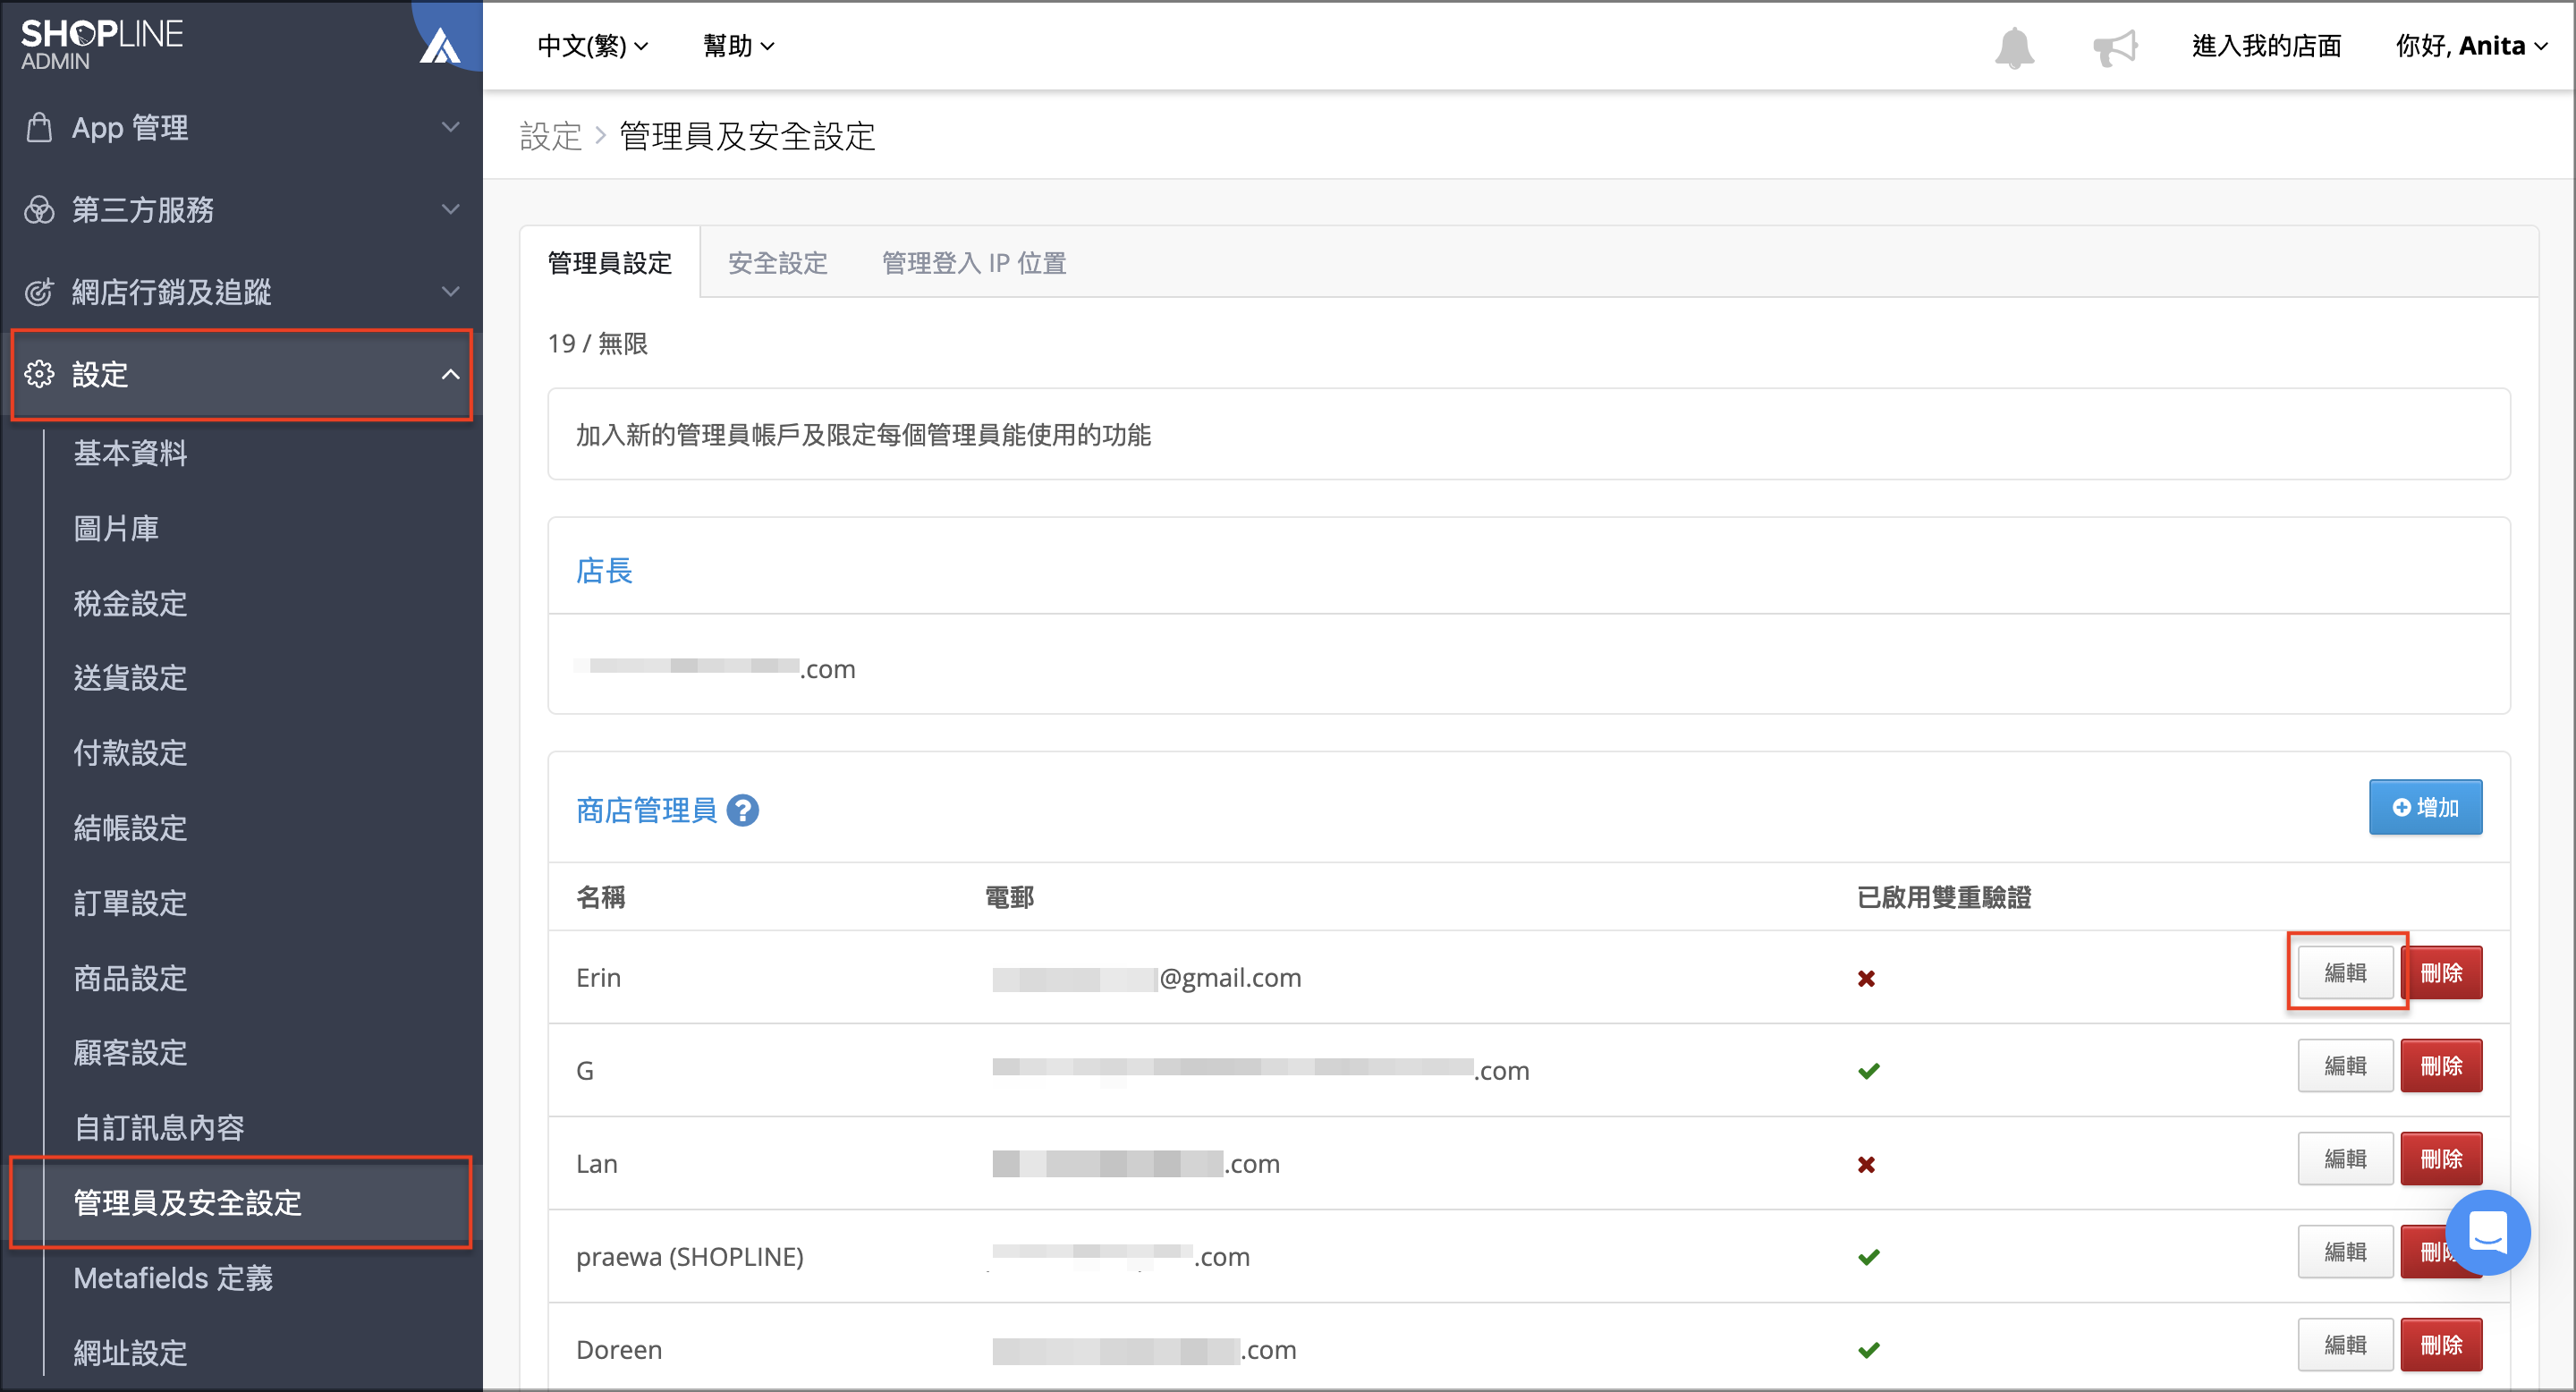Image resolution: width=2576 pixels, height=1392 pixels.
Task: Click the 電郵 column header
Action: pyautogui.click(x=1009, y=897)
